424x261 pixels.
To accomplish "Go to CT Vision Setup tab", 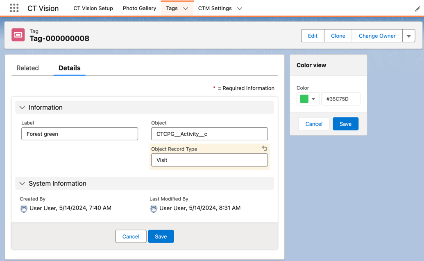I will (93, 8).
